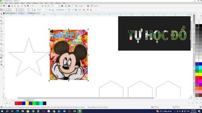This screenshot has height=113, width=202.
Task: Select the Color Eyedropper tool in the toolbox
Action: (x=1, y=62)
